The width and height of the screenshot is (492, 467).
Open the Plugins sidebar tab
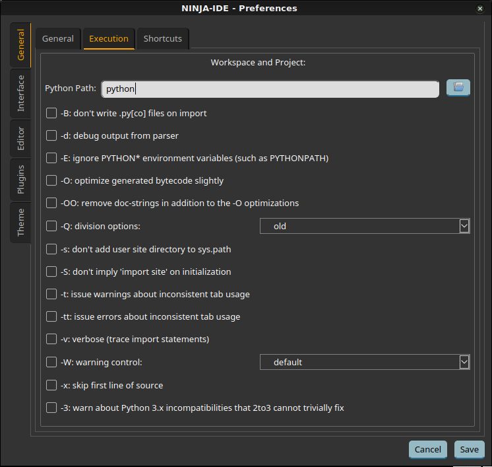(20, 180)
